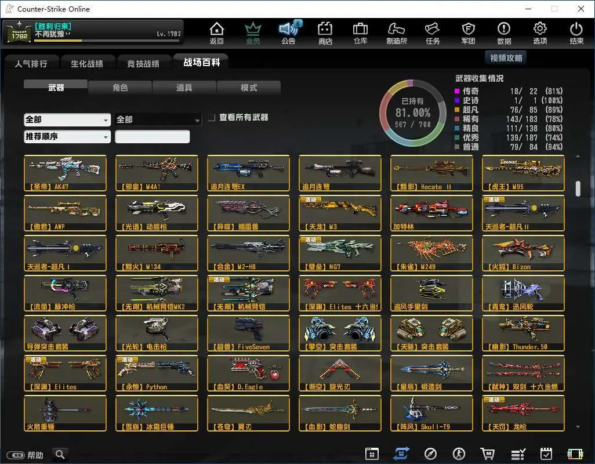
Task: Select the 【阵风】Skull-T9 weapon card
Action: (432, 413)
